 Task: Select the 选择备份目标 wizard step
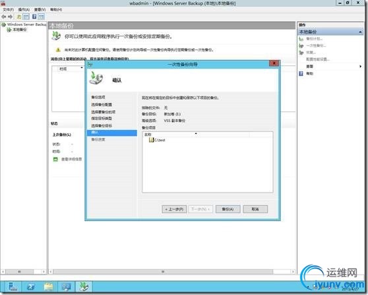pyautogui.click(x=102, y=125)
